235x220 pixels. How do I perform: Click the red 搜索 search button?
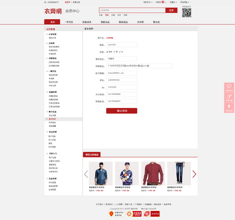tap(172, 10)
